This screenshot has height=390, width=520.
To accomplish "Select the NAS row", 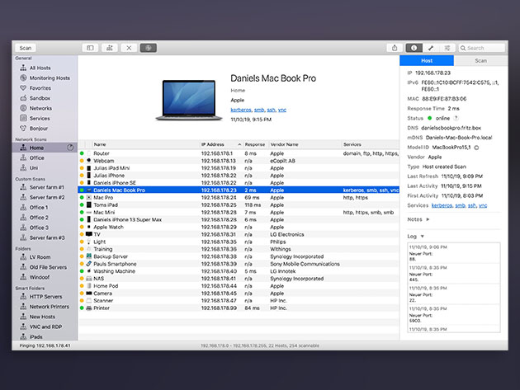I will tap(239, 279).
